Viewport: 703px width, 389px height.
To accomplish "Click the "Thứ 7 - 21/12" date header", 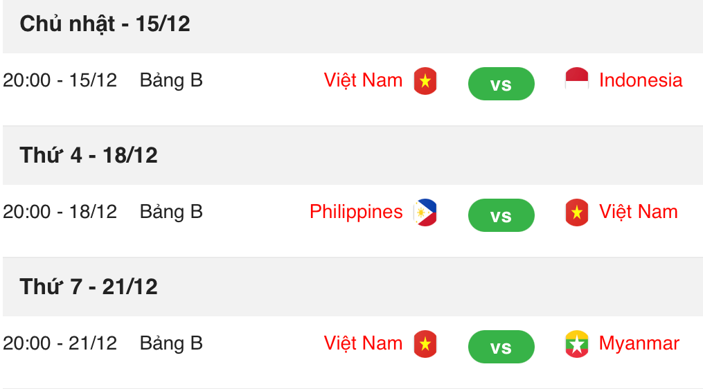I will click(x=89, y=287).
